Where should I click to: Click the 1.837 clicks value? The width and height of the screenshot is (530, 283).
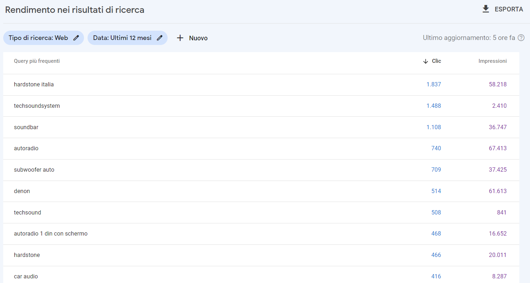tap(434, 85)
